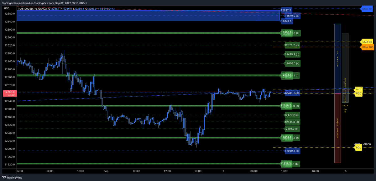376x181 pixels.
Task: Click the RANGE FILLED grey bar
Action: pyautogui.click(x=345, y=68)
